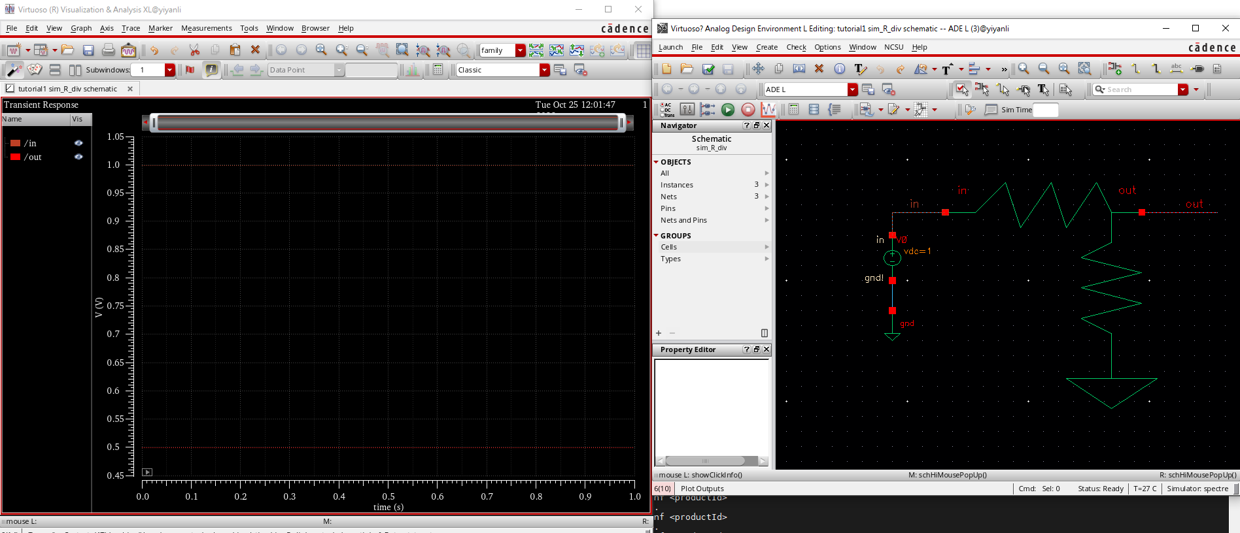Toggle checkmark selection filter in schematic toolbar
The width and height of the screenshot is (1240, 533).
click(x=962, y=89)
